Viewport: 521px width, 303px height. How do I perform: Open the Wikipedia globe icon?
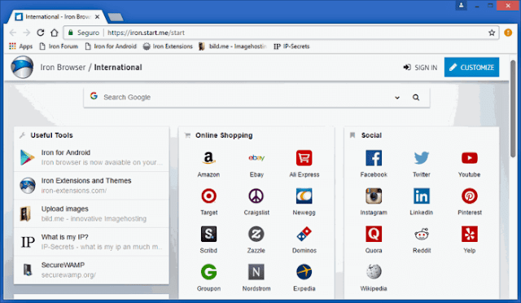[x=374, y=272]
